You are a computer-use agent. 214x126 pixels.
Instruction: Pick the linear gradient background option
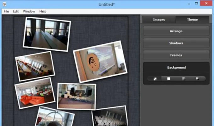[183, 79]
